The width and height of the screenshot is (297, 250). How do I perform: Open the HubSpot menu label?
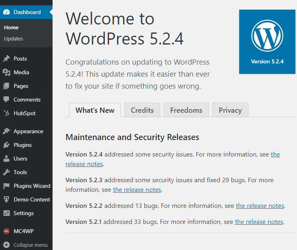point(24,113)
